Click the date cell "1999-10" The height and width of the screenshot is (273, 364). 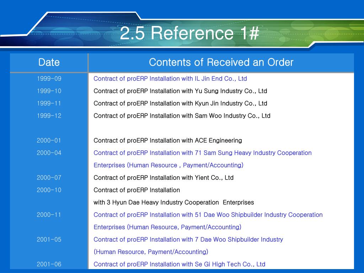point(49,91)
